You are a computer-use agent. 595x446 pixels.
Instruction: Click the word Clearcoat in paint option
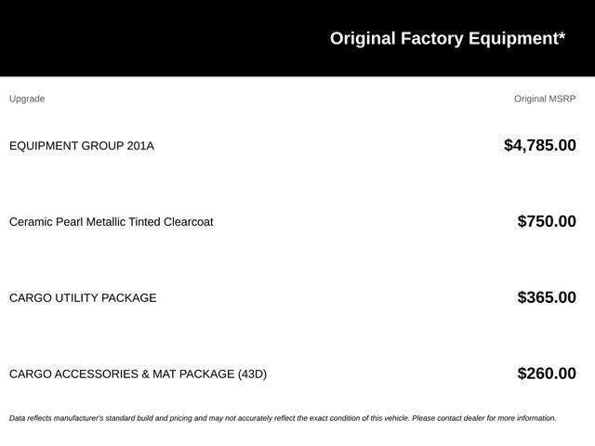(x=188, y=222)
